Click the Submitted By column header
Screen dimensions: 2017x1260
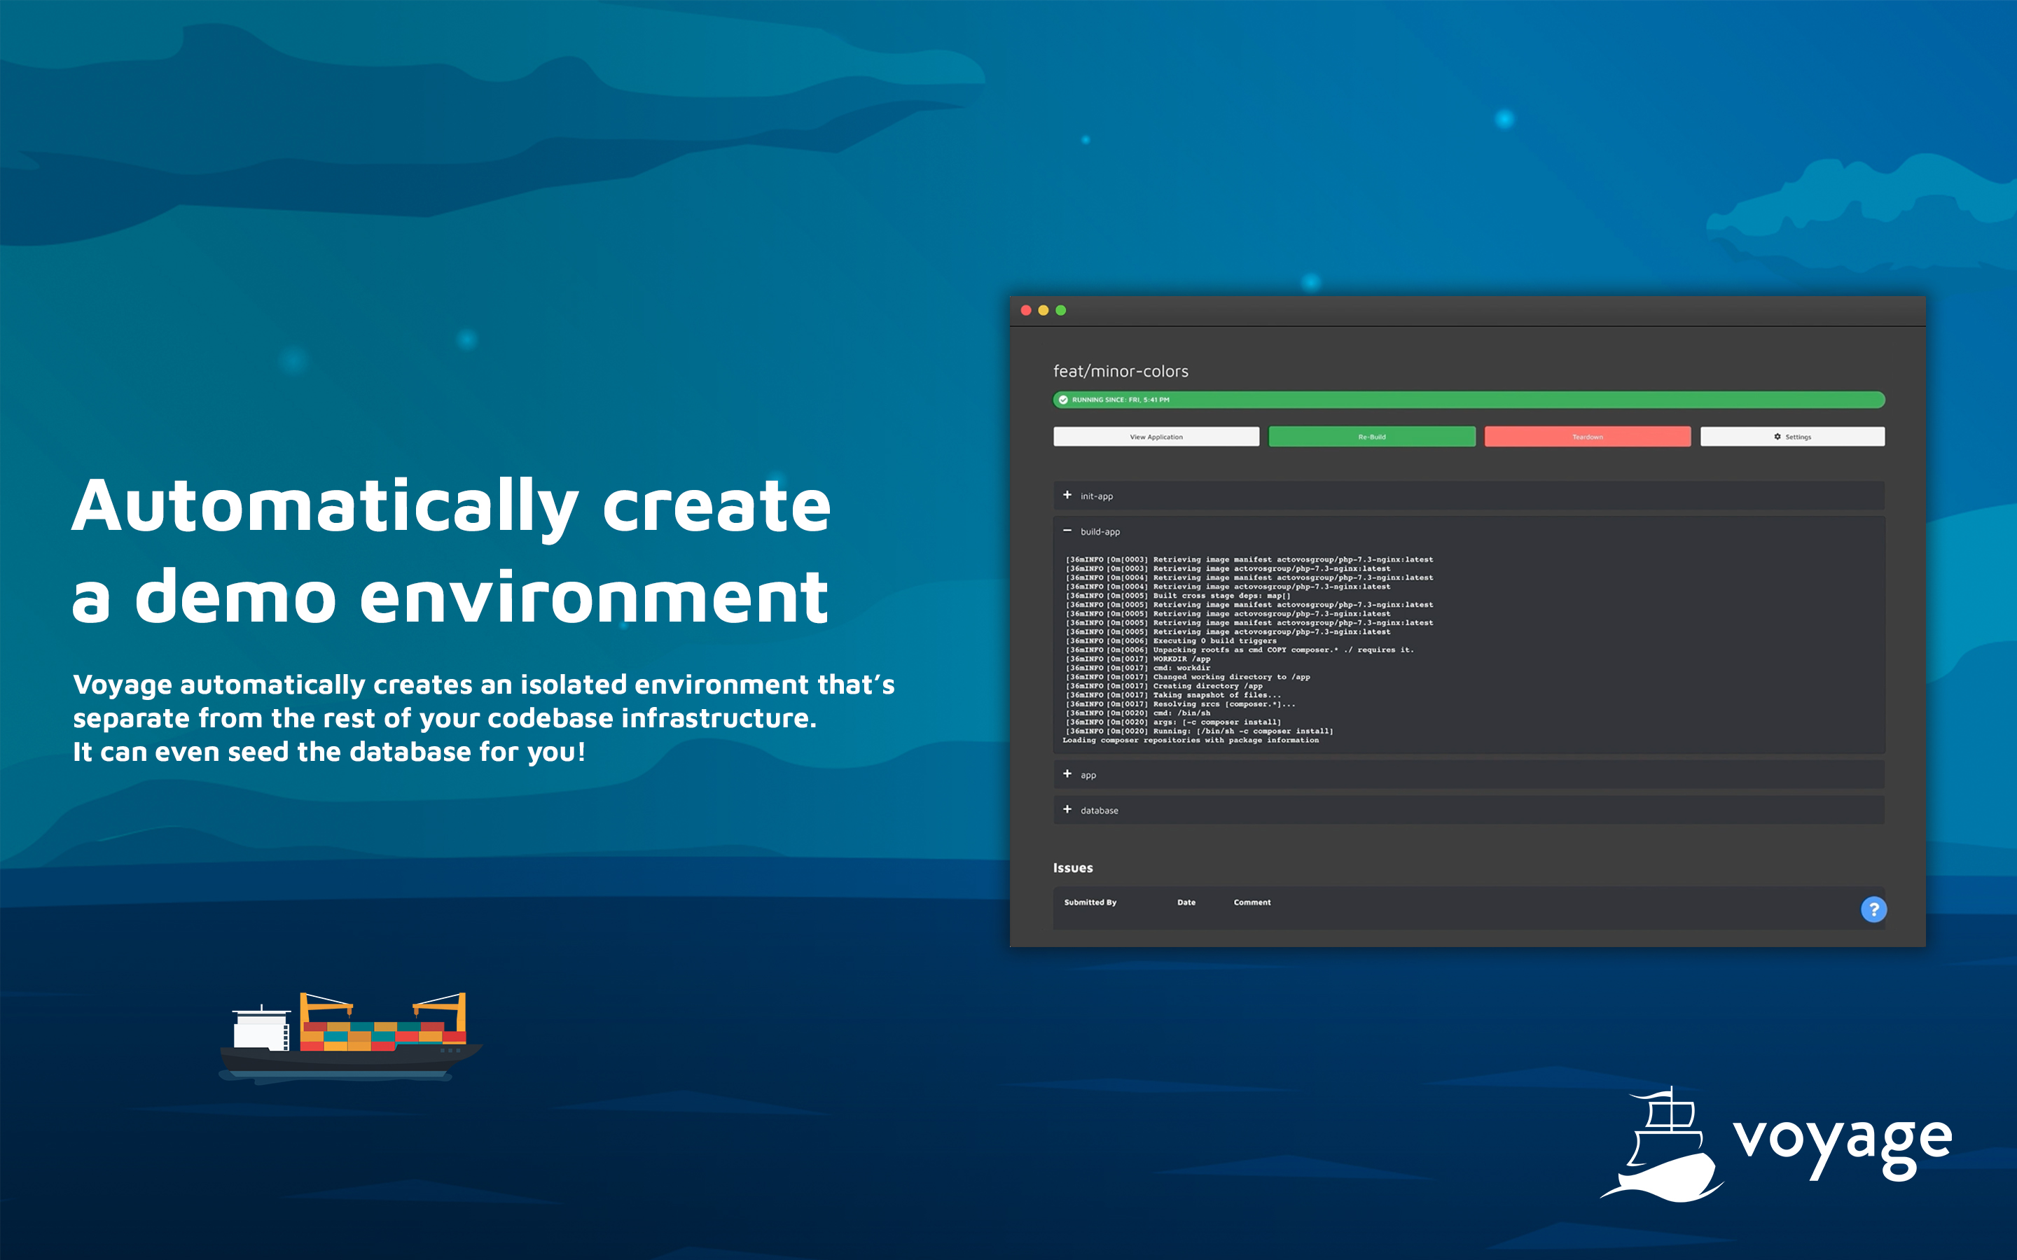tap(1090, 902)
